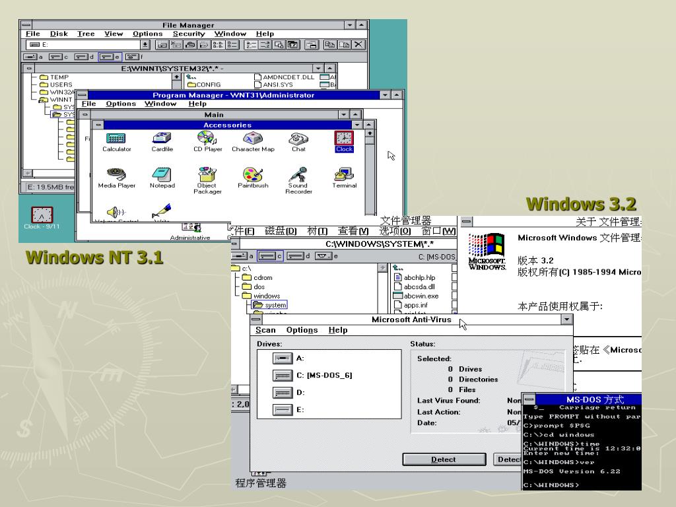Open the Paintbrush icon
This screenshot has width=676, height=507.
[253, 178]
